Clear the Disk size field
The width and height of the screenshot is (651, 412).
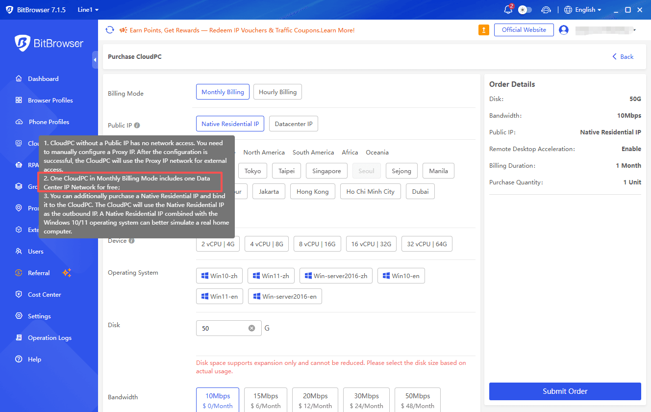[x=251, y=328]
